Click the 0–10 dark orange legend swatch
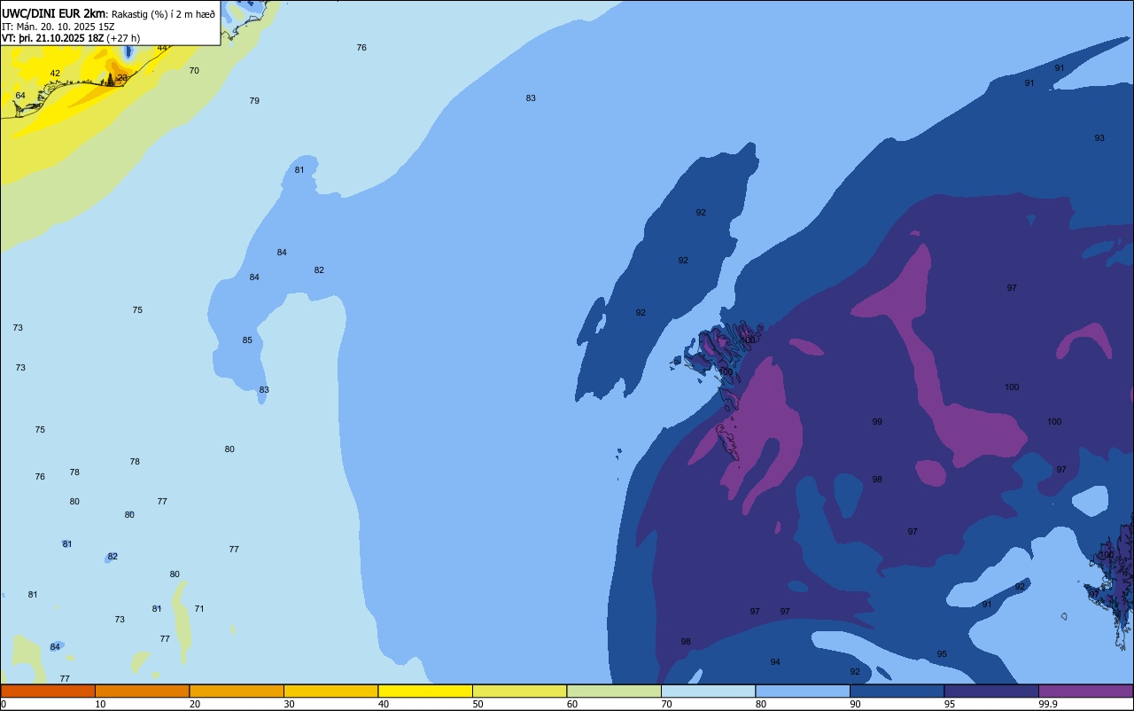Image resolution: width=1134 pixels, height=711 pixels. 48,691
